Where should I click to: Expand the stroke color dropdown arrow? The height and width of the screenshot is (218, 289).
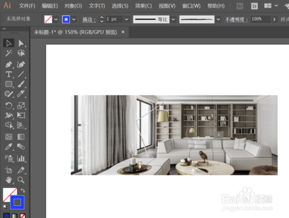click(x=73, y=19)
